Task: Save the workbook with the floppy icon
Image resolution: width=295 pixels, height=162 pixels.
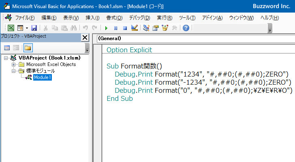Action: (x=34, y=28)
